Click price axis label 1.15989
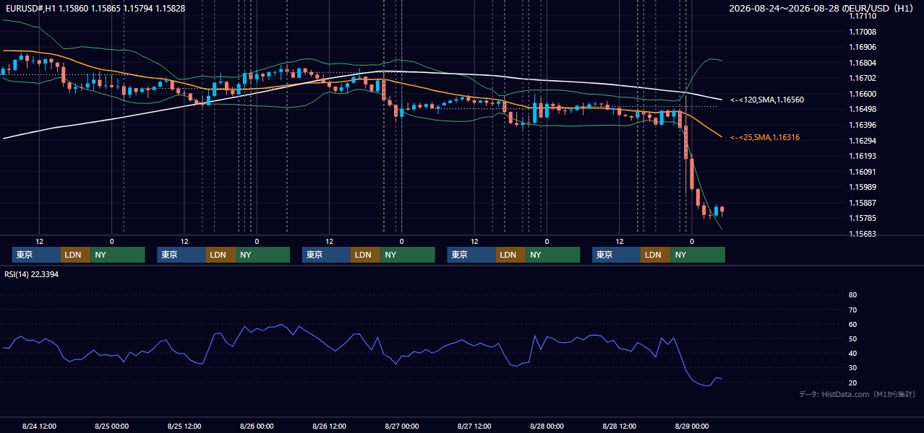 (863, 187)
